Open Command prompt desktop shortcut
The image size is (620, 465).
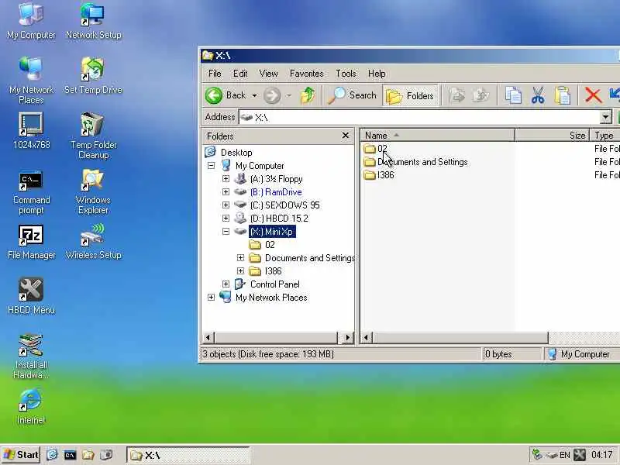tap(31, 192)
